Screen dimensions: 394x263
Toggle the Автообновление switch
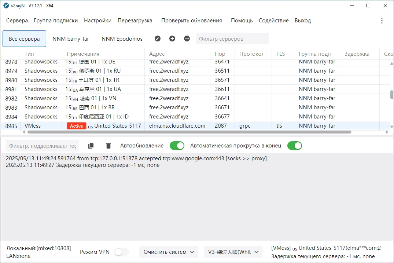pos(177,146)
